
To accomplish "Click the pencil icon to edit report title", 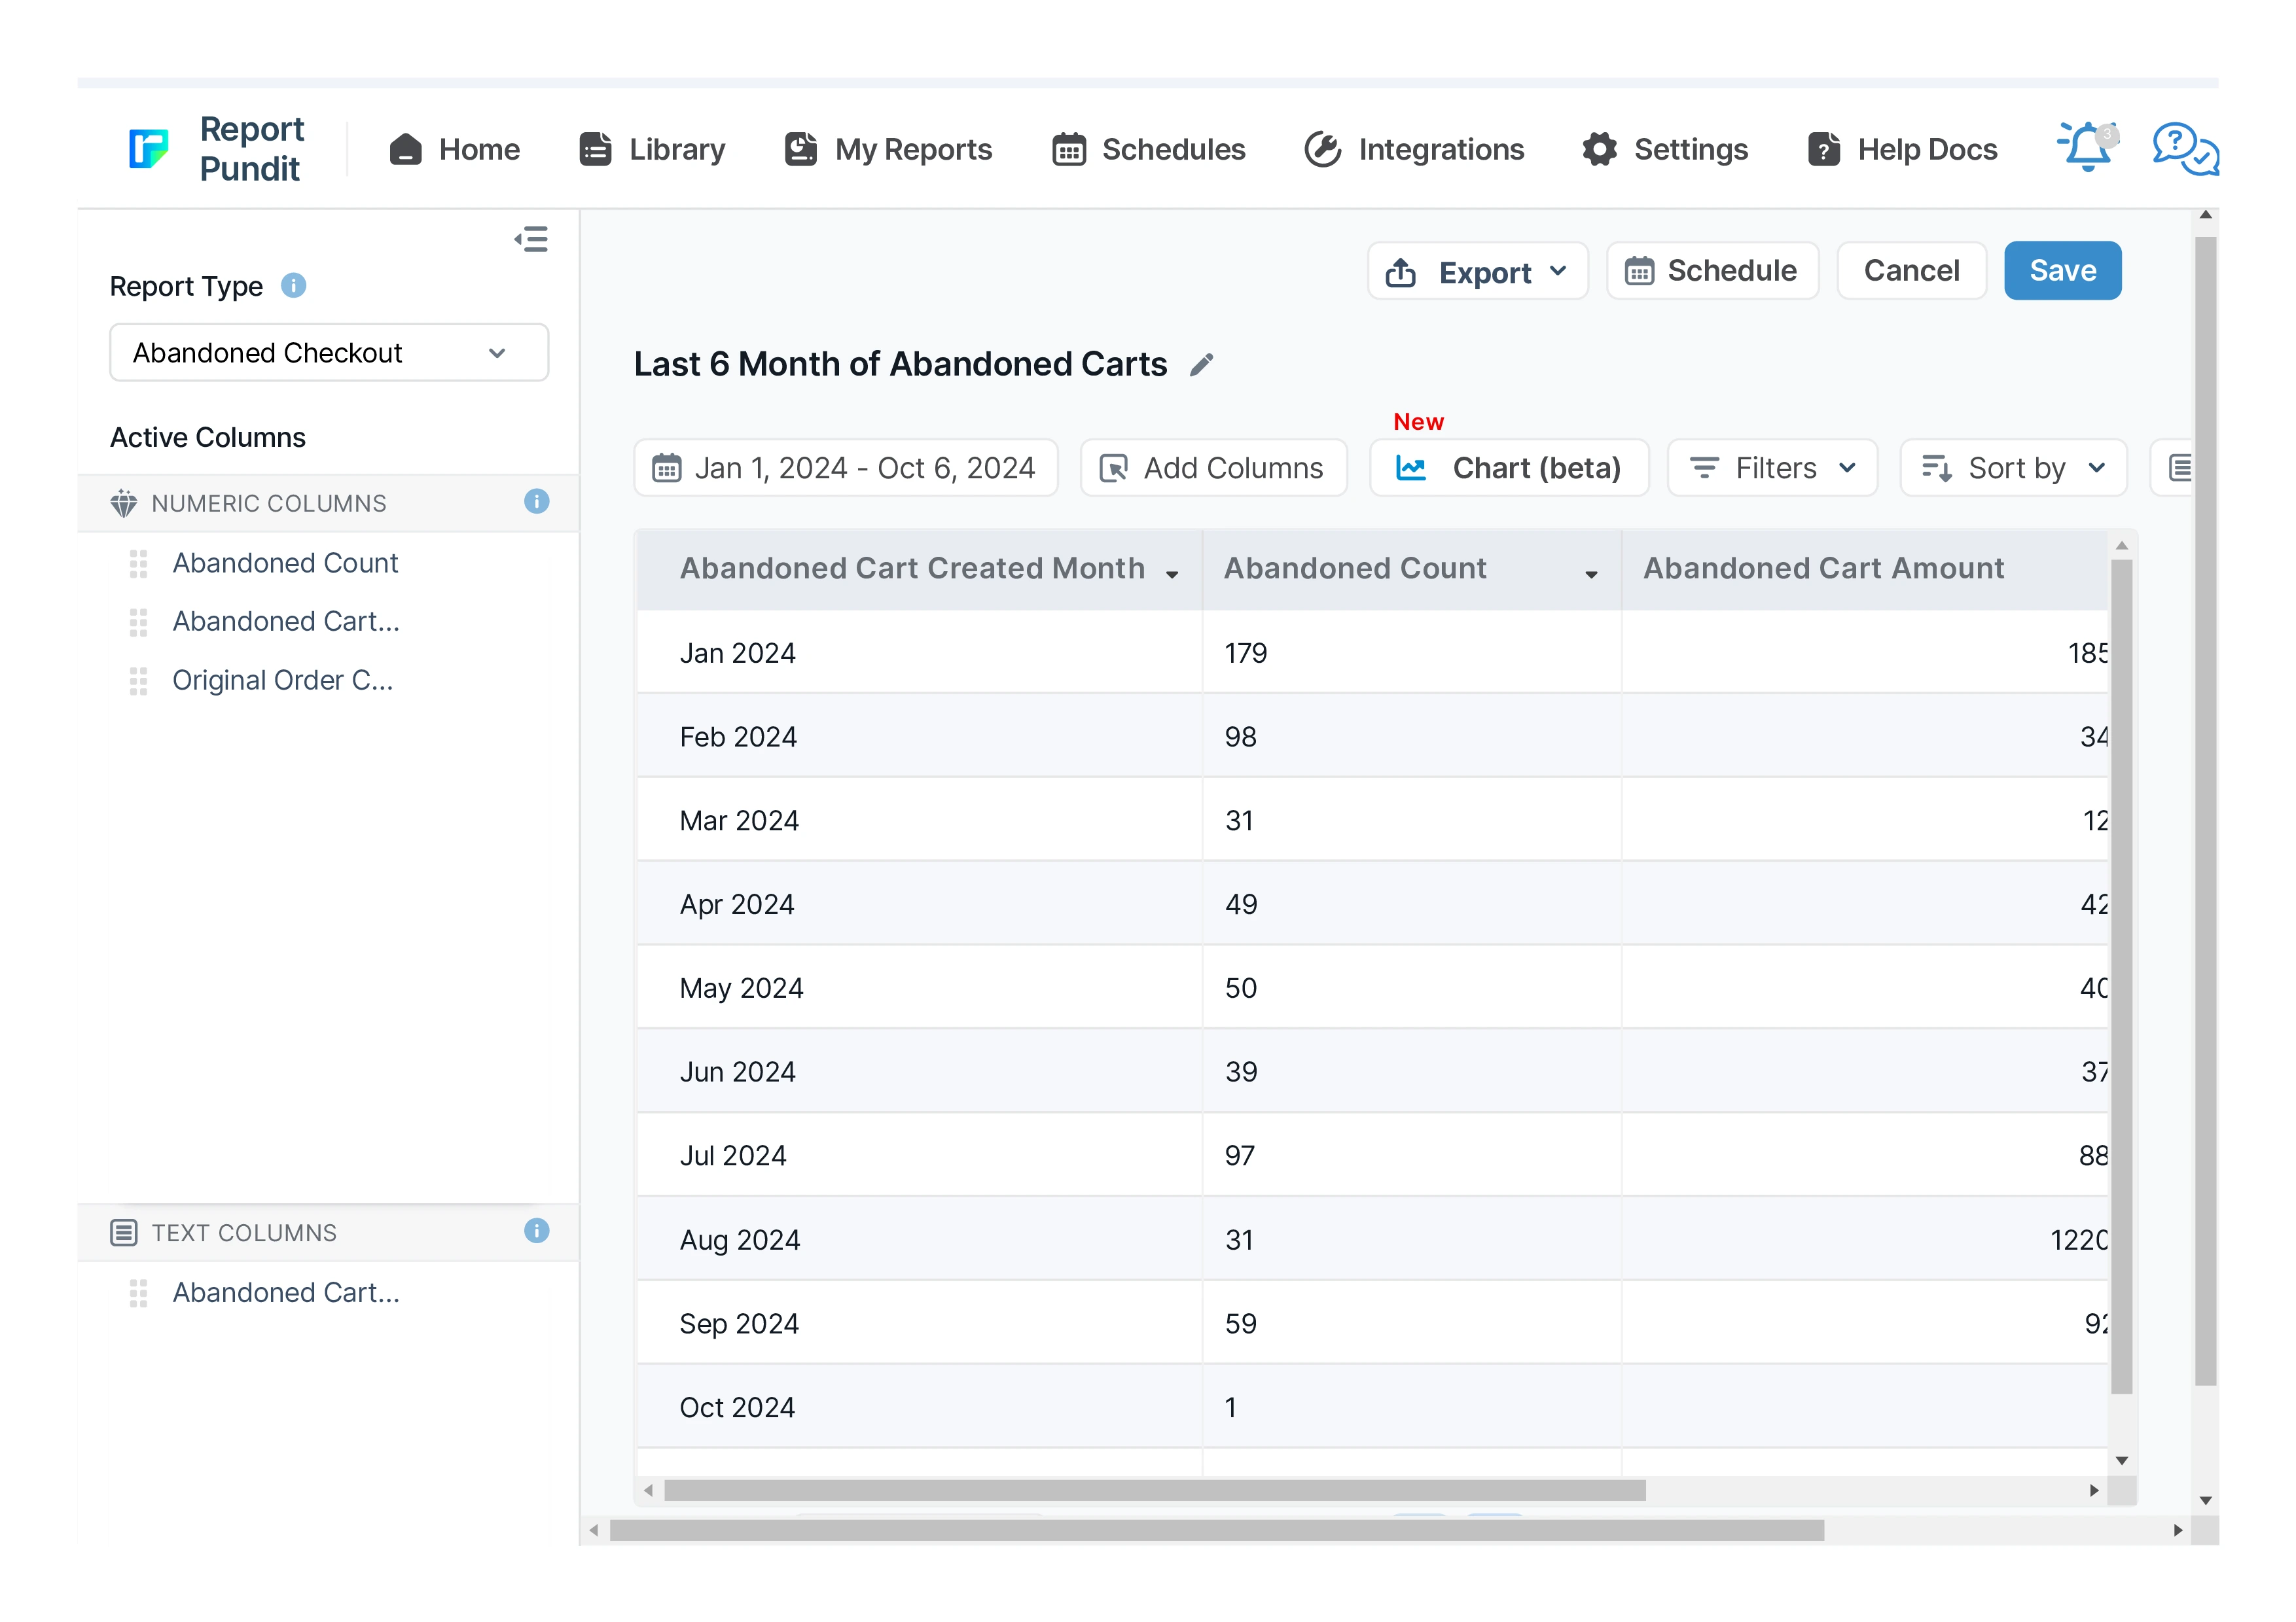I will coord(1202,365).
